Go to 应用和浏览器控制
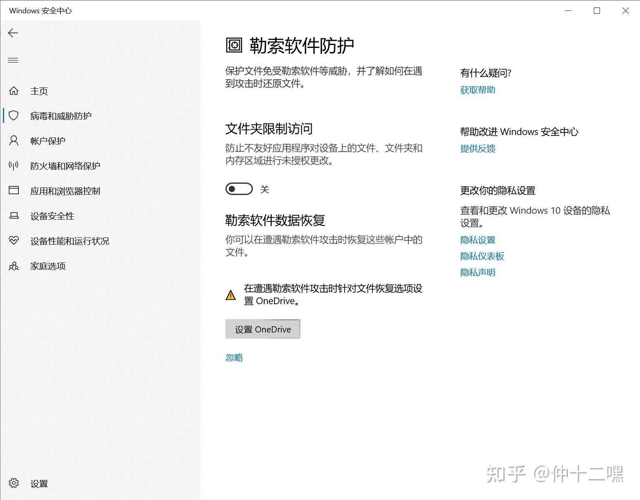640x500 pixels. (65, 191)
